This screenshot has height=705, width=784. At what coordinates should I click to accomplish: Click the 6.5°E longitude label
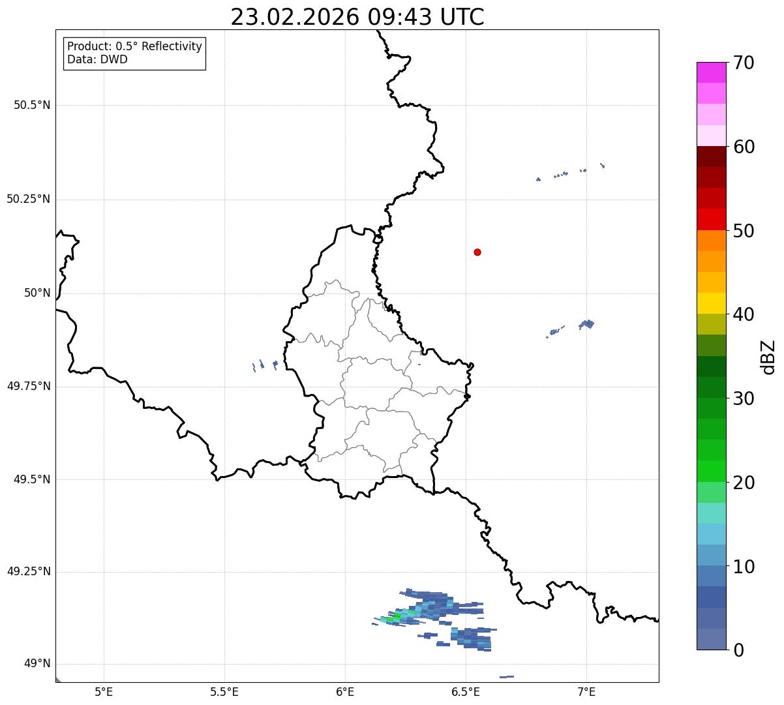tap(466, 691)
